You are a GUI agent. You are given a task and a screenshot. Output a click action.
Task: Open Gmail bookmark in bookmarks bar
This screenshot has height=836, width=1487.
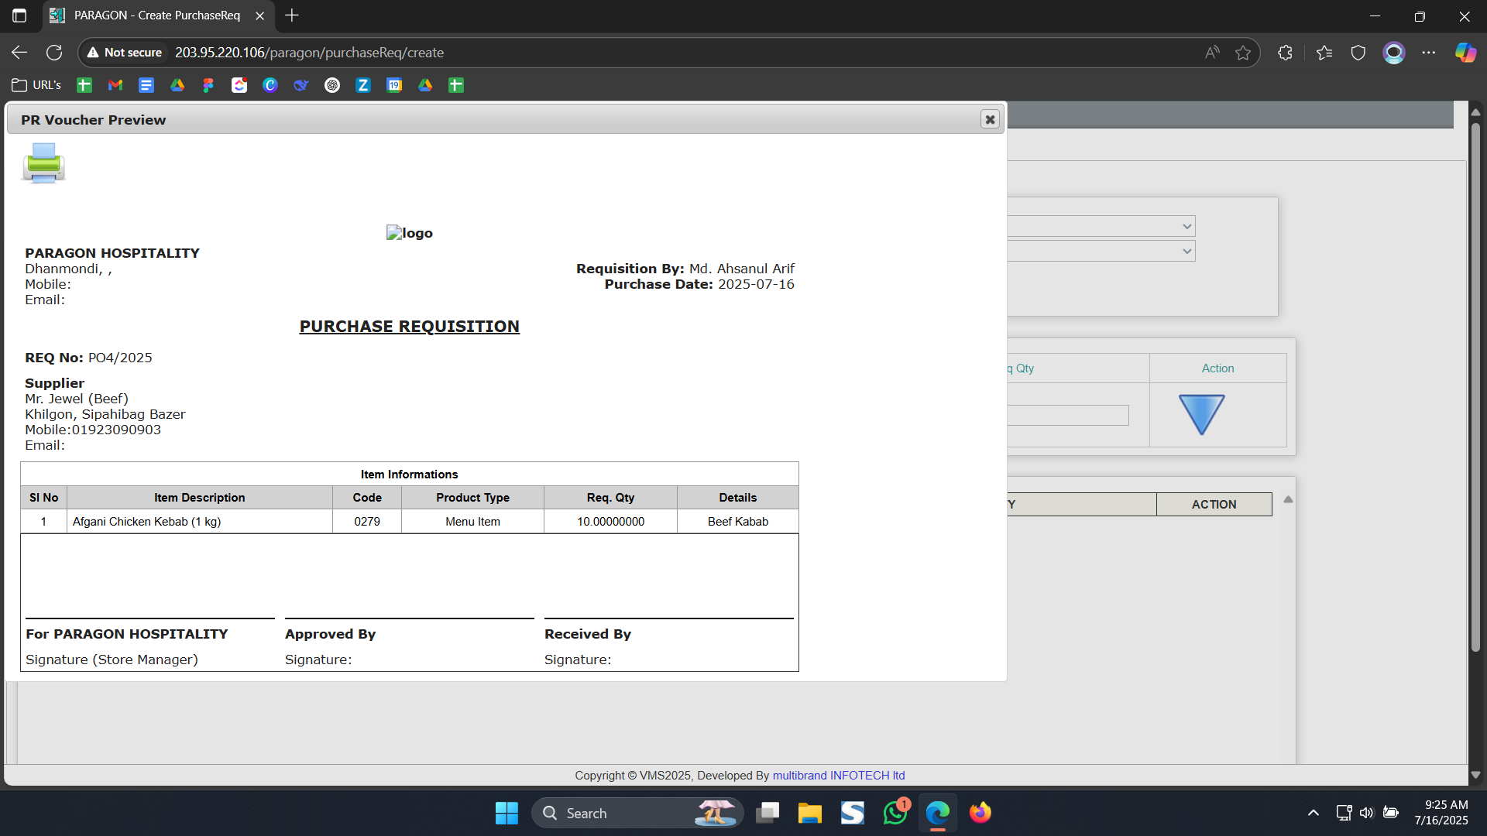(115, 85)
